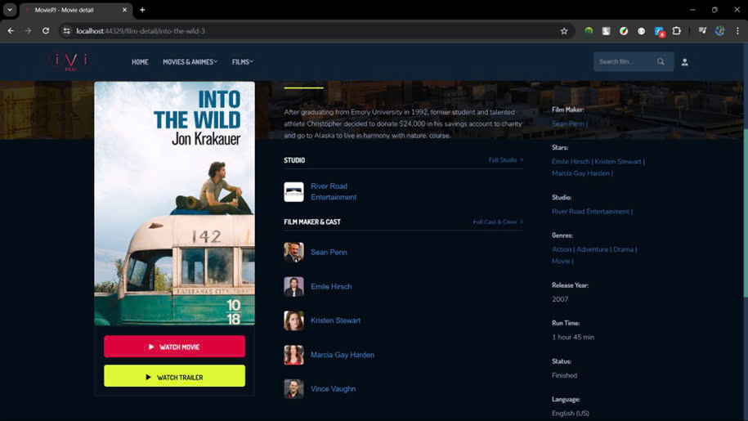Click Marcia Gay Harden's portrait thumbnail
The height and width of the screenshot is (421, 748).
[293, 355]
